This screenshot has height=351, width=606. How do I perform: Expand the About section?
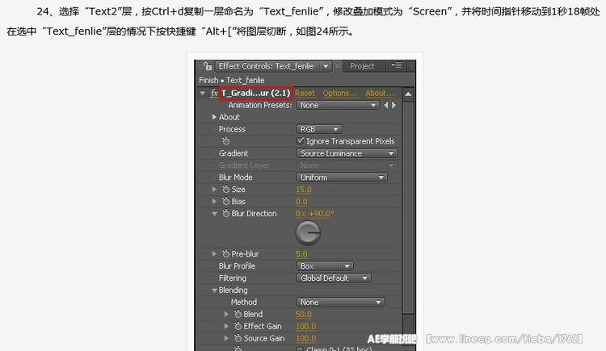click(x=214, y=117)
